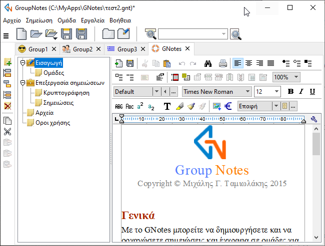The width and height of the screenshot is (325, 246).
Task: Click the large T font icon
Action: click(167, 106)
